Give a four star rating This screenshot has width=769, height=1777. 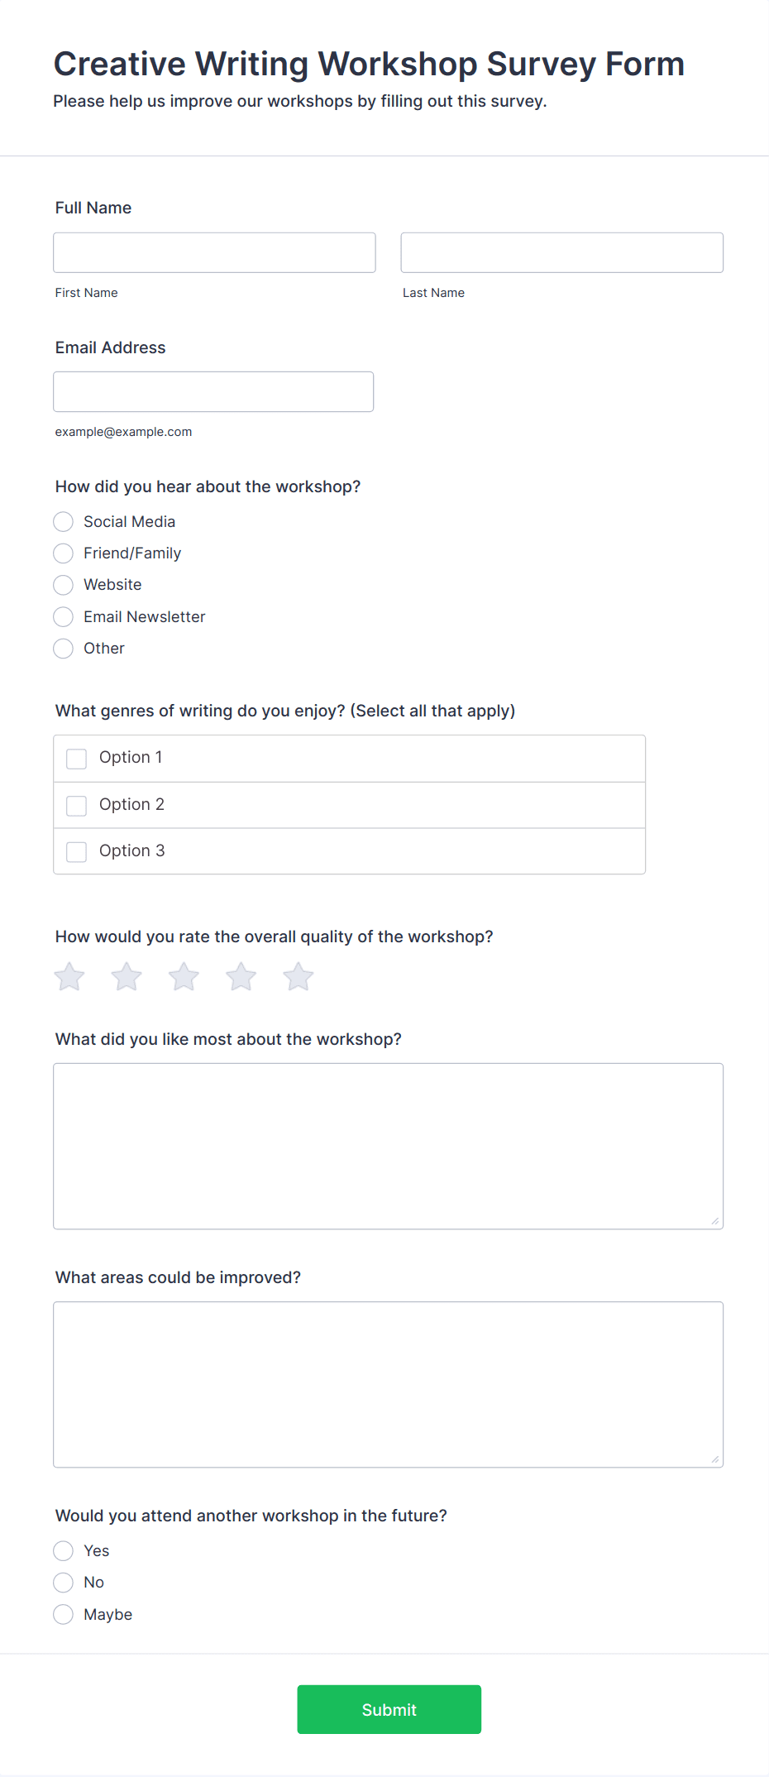click(241, 977)
